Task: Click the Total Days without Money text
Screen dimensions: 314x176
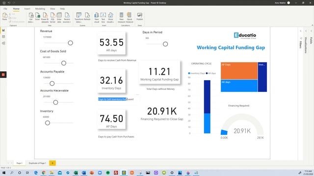Action: pyautogui.click(x=160, y=89)
